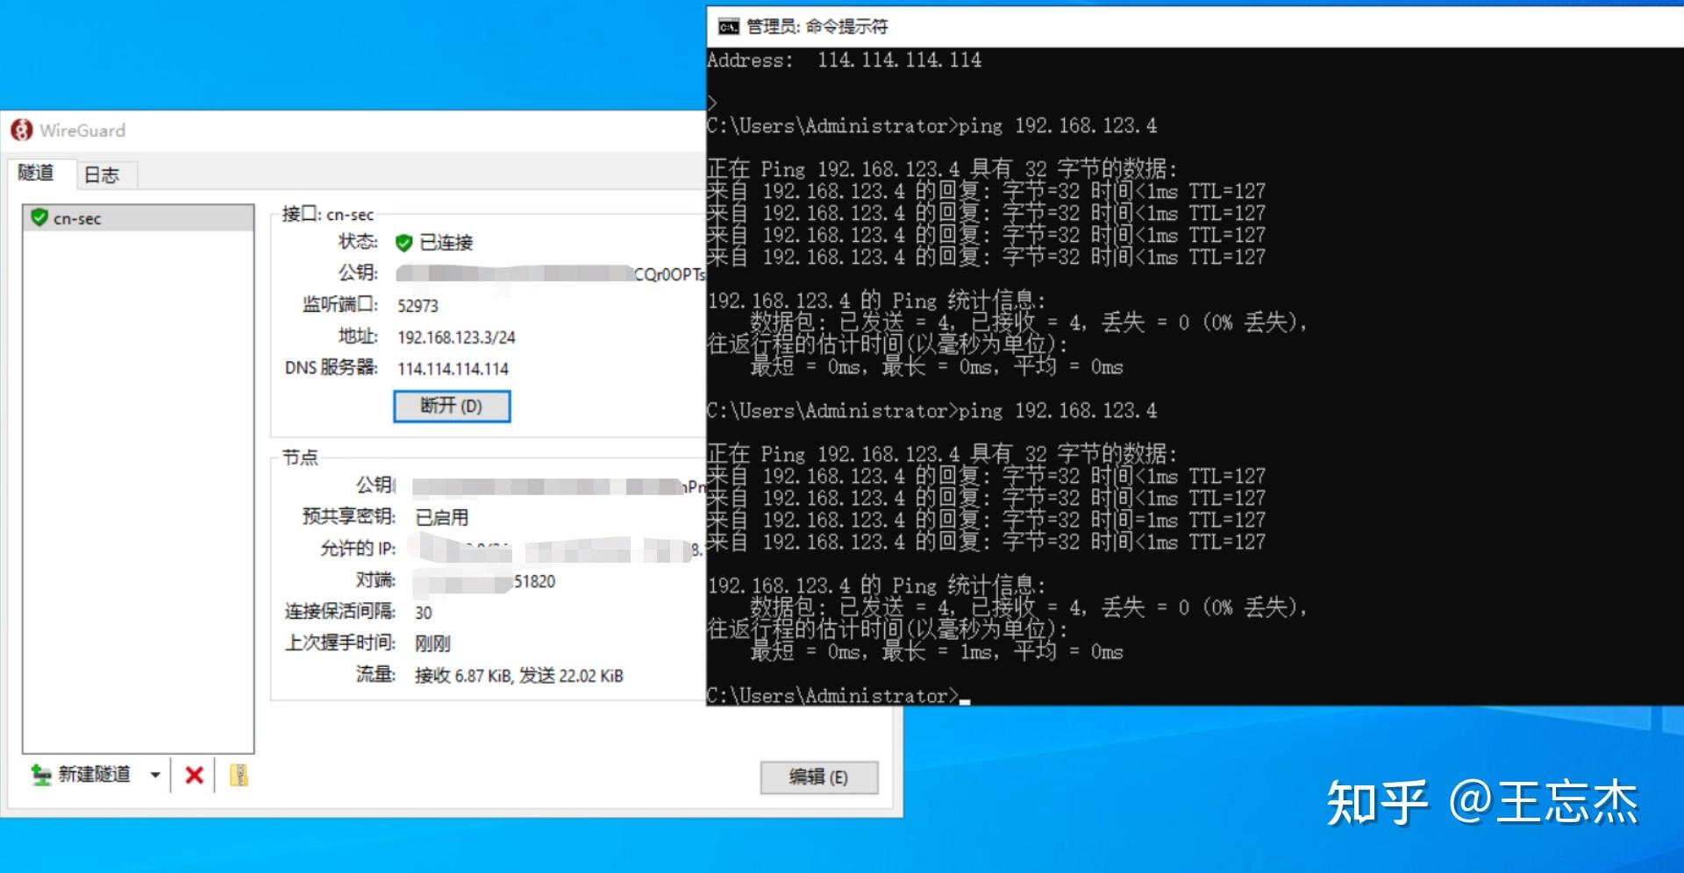Click the red X delete tunnel icon

[193, 775]
